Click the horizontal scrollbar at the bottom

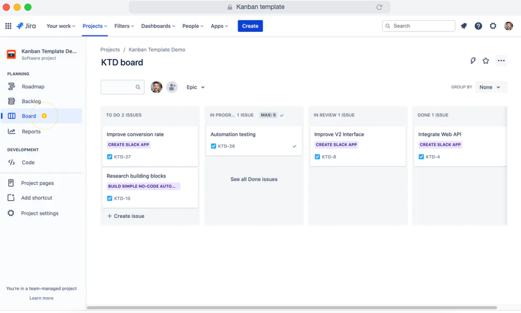(292, 308)
